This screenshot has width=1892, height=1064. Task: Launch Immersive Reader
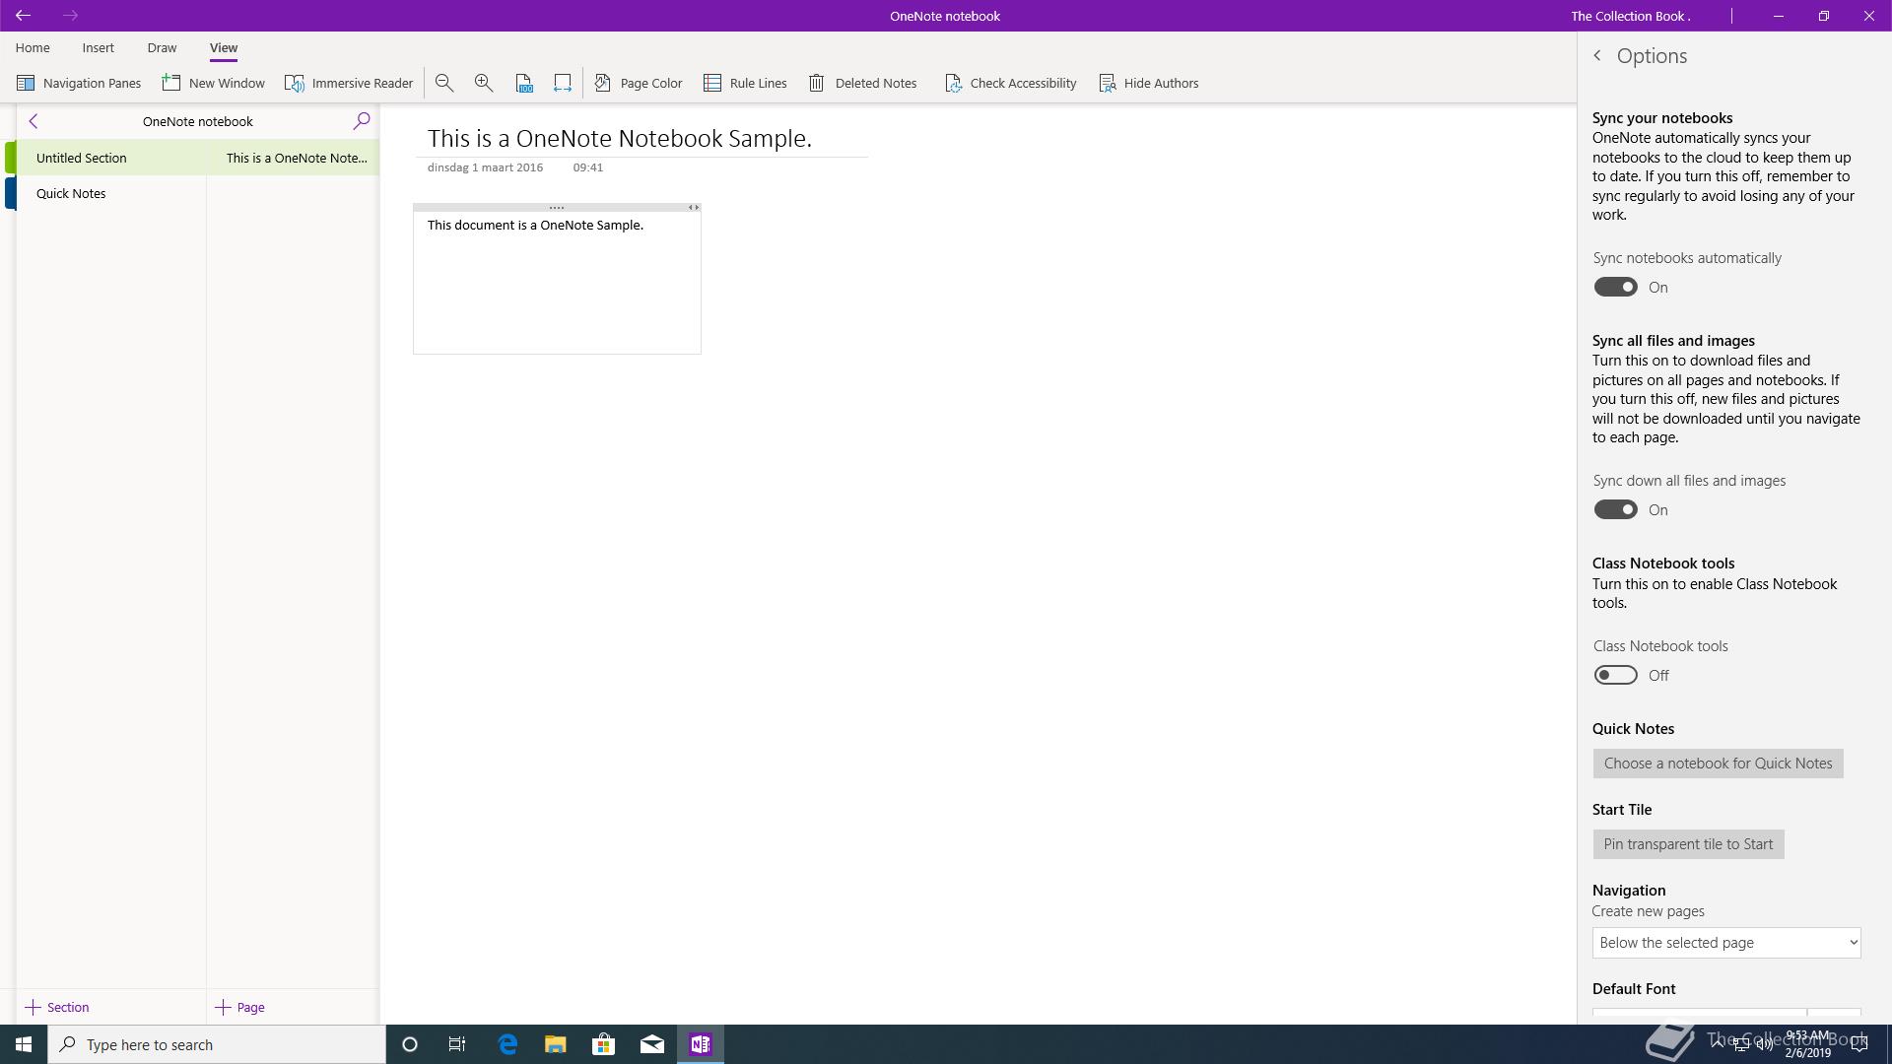[x=349, y=83]
